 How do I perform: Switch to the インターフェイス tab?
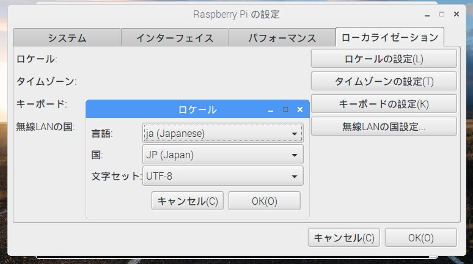(175, 38)
